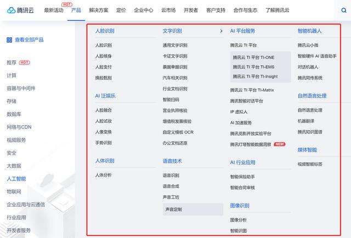The image size is (351, 238).
Task: Select 安全 category in sidebar
Action: point(12,153)
